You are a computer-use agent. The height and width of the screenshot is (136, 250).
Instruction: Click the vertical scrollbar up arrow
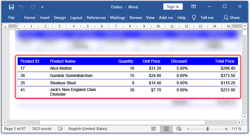[x=245, y=26]
